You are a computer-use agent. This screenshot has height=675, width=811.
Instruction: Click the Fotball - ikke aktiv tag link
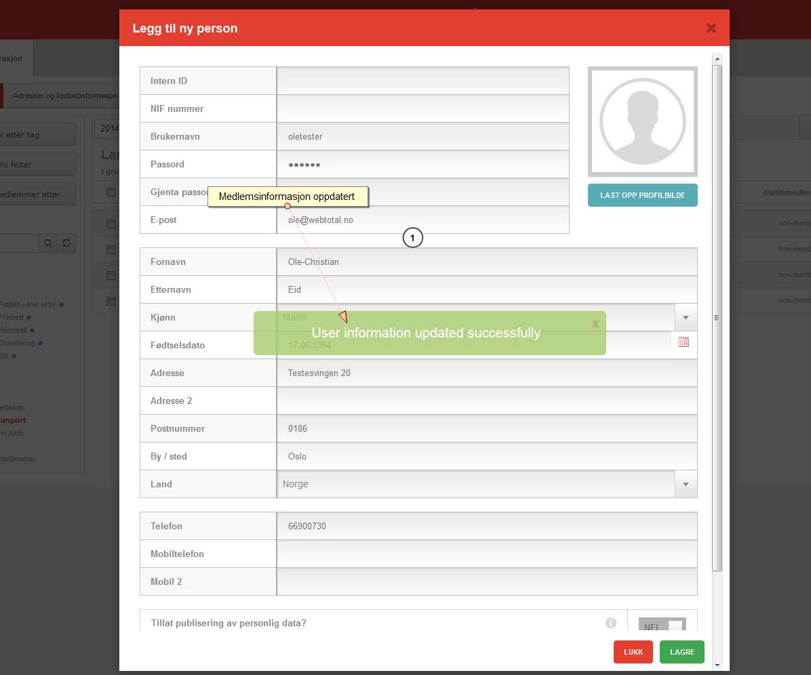(x=27, y=304)
